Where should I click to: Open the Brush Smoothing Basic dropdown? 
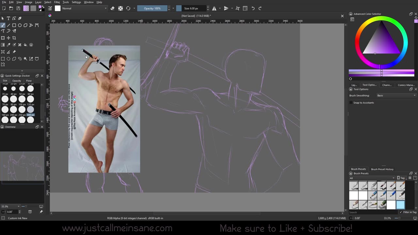coord(396,96)
